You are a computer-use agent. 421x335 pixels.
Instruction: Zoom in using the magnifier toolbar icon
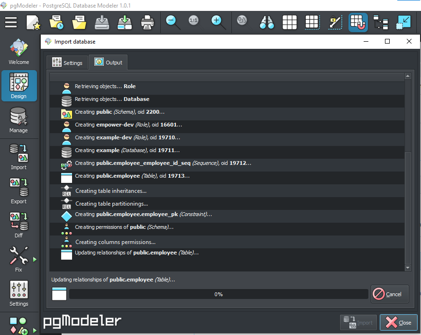pos(217,22)
